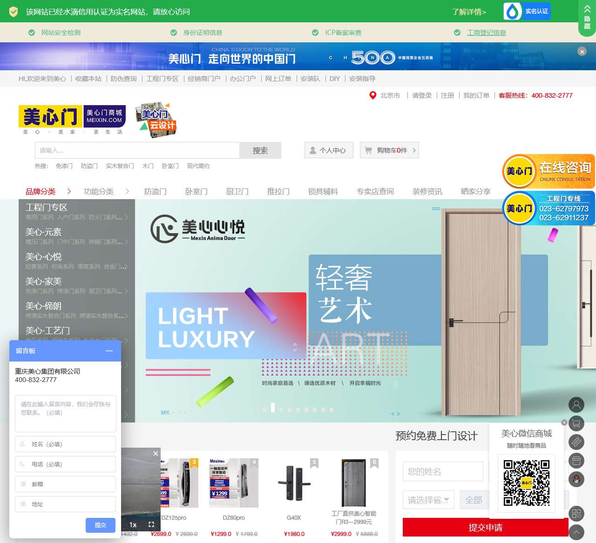Expand the 美心·俋朗 sidebar category
Viewport: 596px width, 543px height.
point(77,310)
